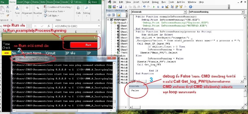
Task: Switch to the Excel Insert ribbon tab
Action: 20,2
